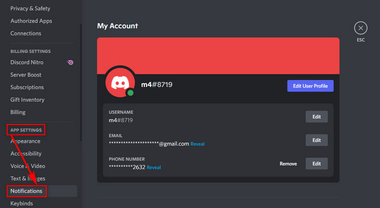Click Edit button for phone number
Image resolution: width=380 pixels, height=208 pixels.
pos(316,164)
